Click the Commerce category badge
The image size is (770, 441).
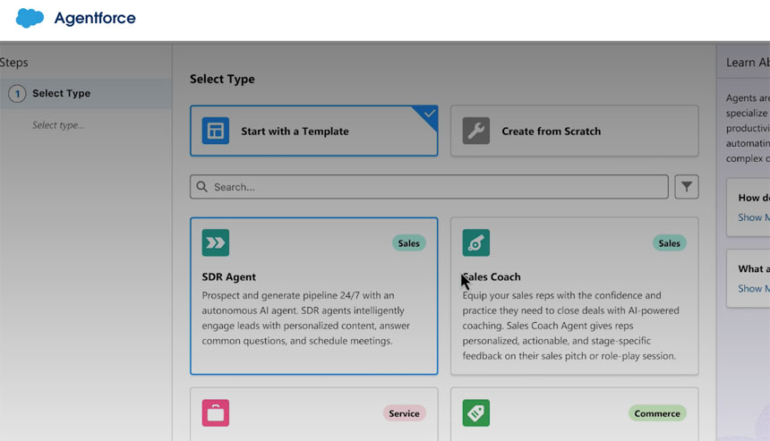coord(657,413)
